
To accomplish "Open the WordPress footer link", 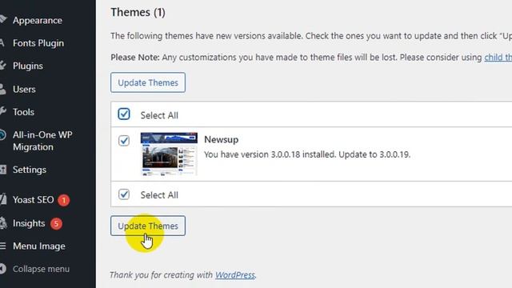I will pyautogui.click(x=234, y=275).
